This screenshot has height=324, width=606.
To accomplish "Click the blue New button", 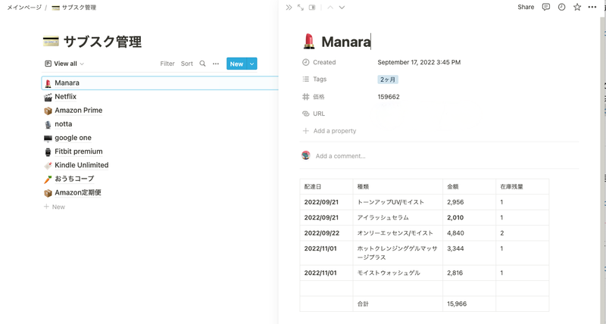I will tap(236, 64).
